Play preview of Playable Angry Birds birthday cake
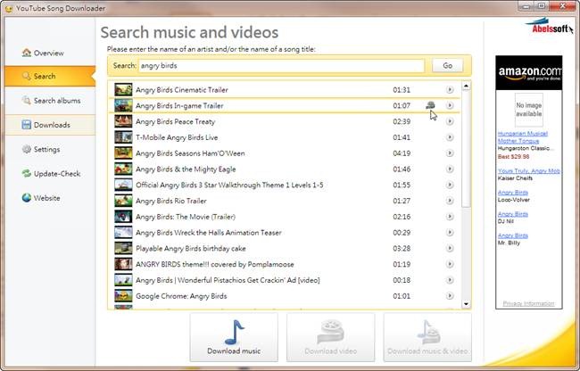Viewport: 580px width, 371px height. (x=450, y=249)
